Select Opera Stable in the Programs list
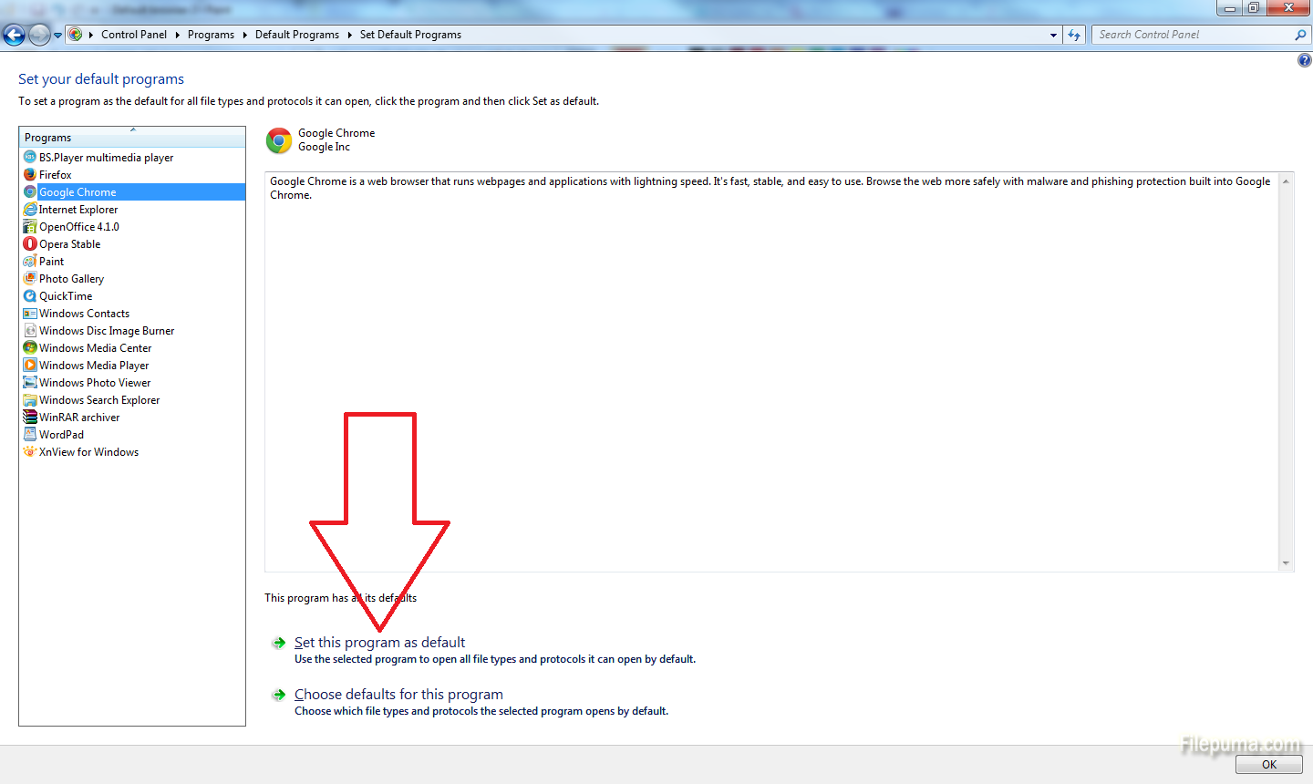 132,244
